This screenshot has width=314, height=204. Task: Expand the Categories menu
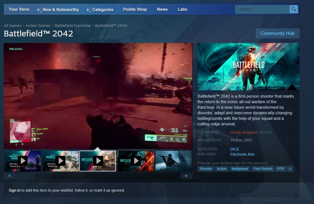[100, 10]
